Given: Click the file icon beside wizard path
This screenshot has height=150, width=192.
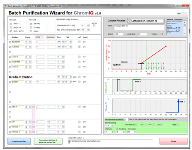Looking at the screenshot, I should coord(69,141).
